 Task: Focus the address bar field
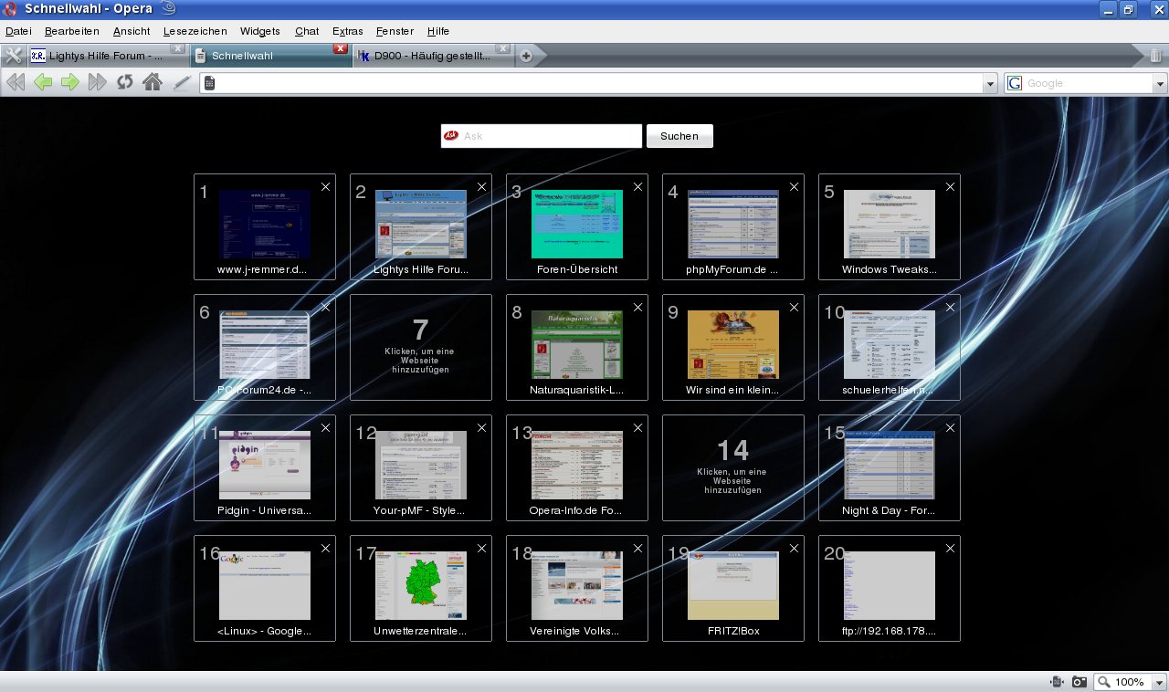click(x=599, y=83)
